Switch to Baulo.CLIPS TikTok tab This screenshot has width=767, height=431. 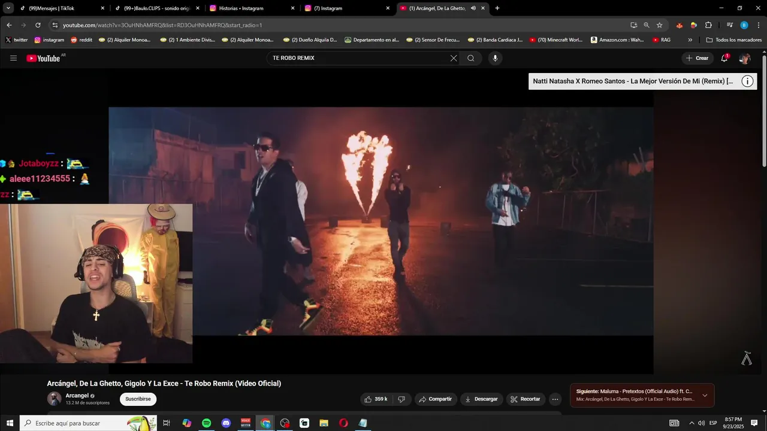[156, 8]
